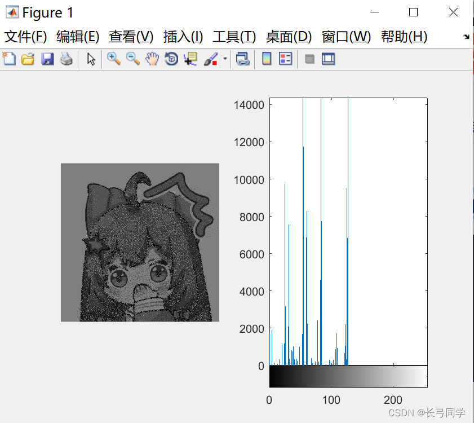Open the 文件(F) menu

click(x=25, y=37)
